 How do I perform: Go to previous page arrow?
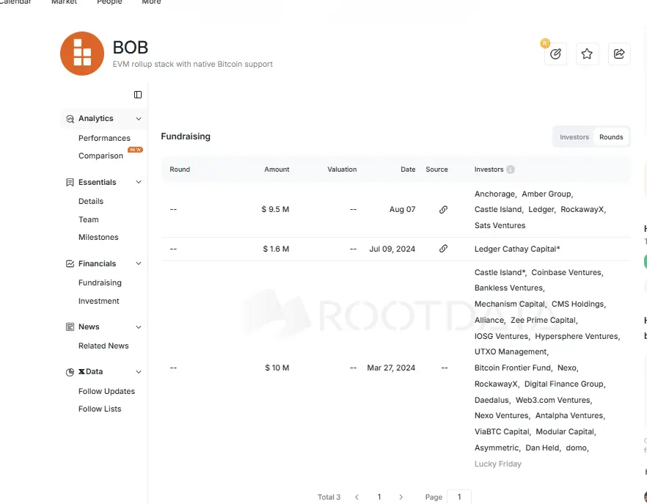pos(357,497)
